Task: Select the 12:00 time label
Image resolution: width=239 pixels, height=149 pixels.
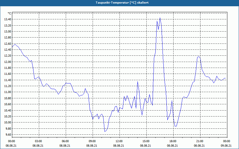Action: [x=119, y=141]
